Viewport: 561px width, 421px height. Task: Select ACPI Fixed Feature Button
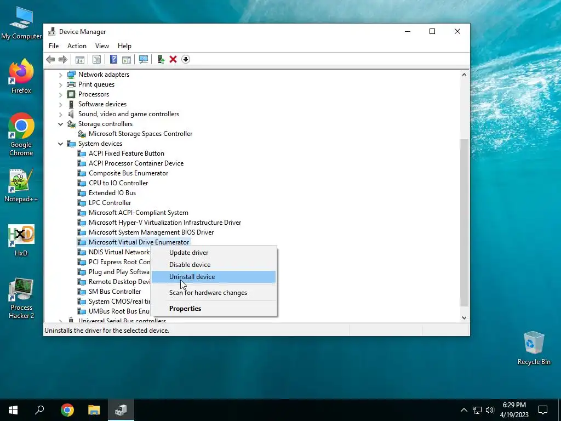point(127,153)
